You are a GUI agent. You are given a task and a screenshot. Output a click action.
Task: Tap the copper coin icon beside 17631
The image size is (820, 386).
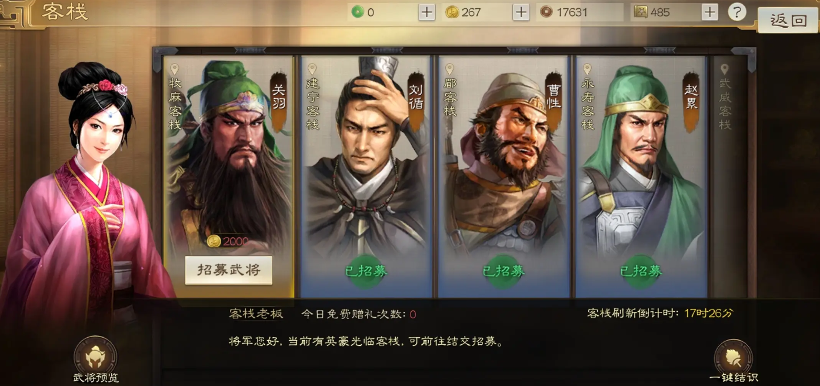coord(546,12)
